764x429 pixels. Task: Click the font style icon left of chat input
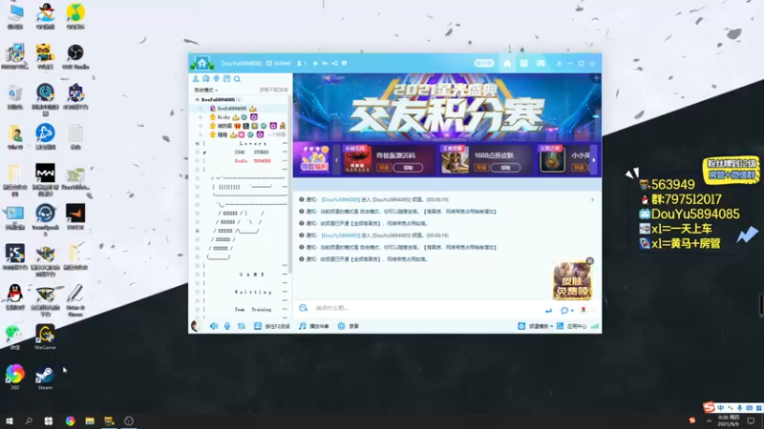coord(303,308)
